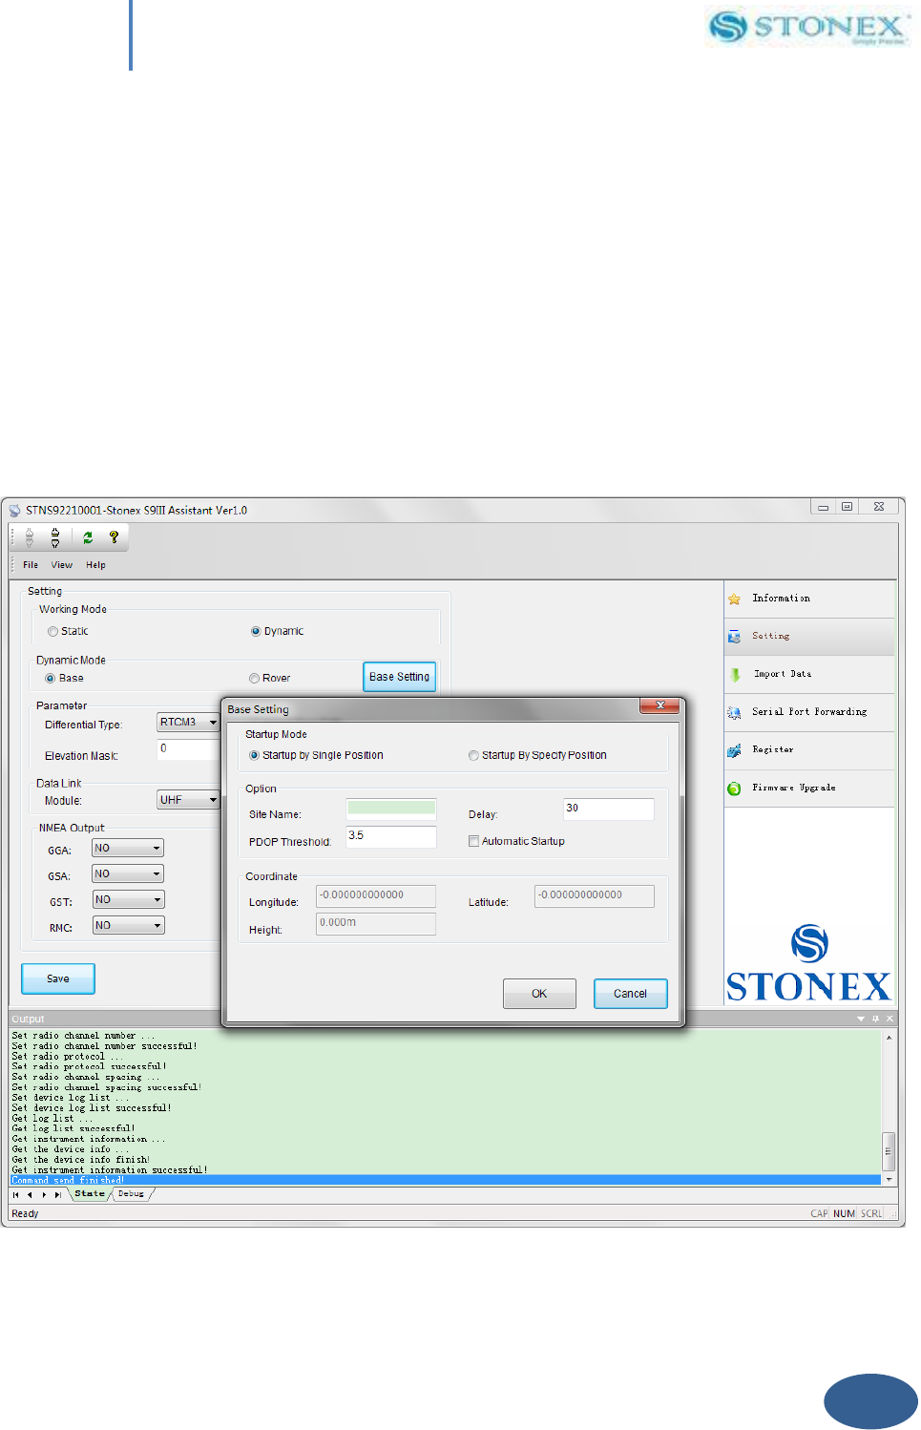Click the Base Setting button
Screen dimensions: 921x1430
tap(400, 677)
